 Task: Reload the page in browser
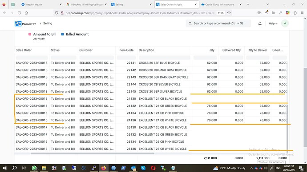pos(19,13)
